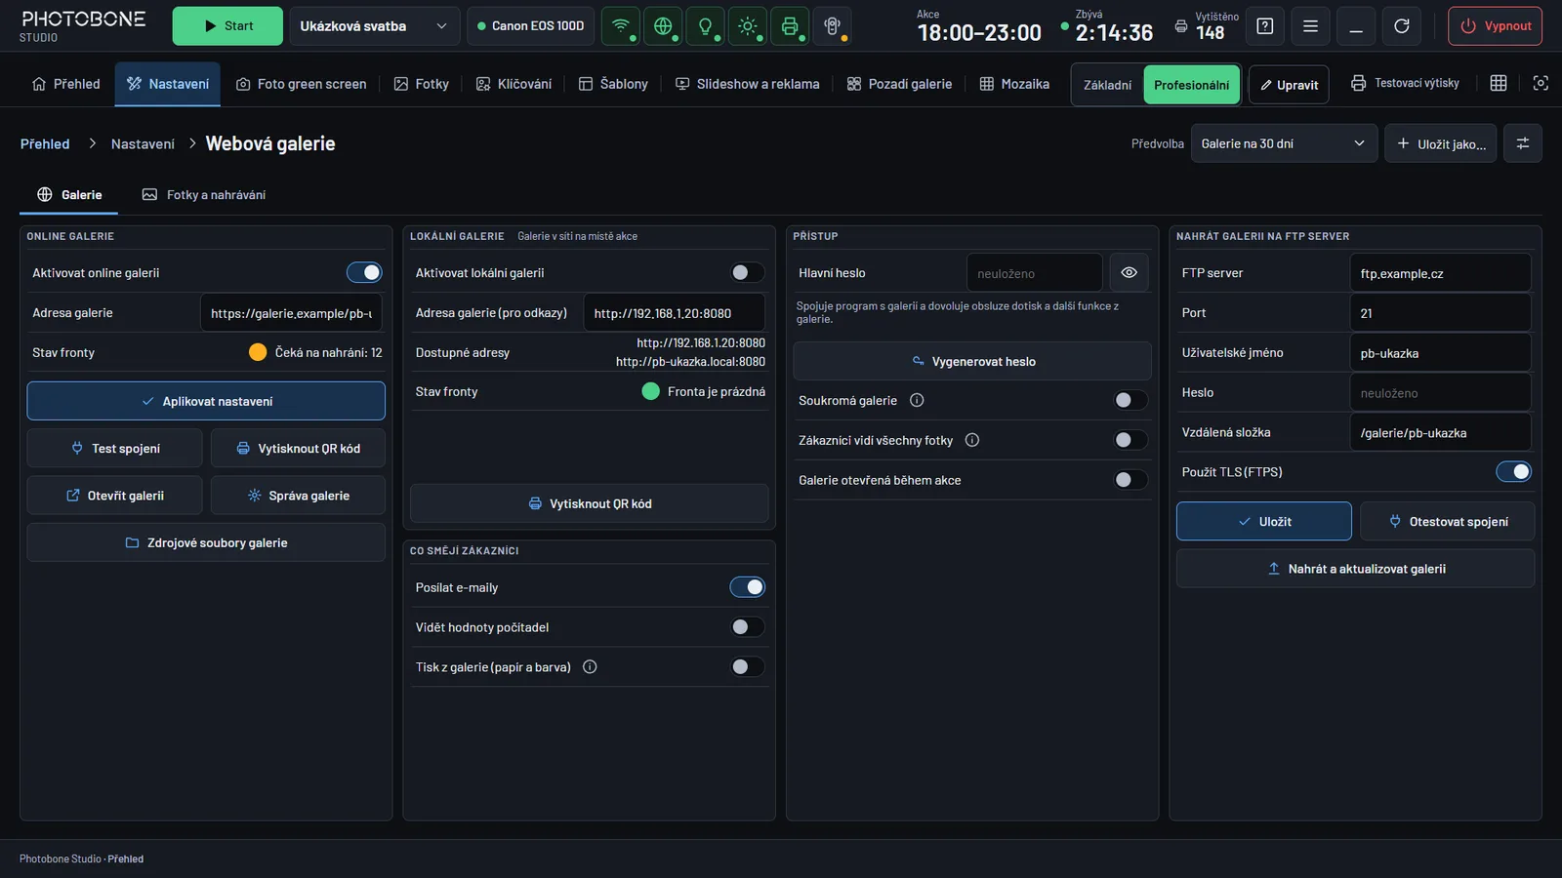1562x878 pixels.
Task: Click the Přehled breadcrumb link
Action: (45, 144)
